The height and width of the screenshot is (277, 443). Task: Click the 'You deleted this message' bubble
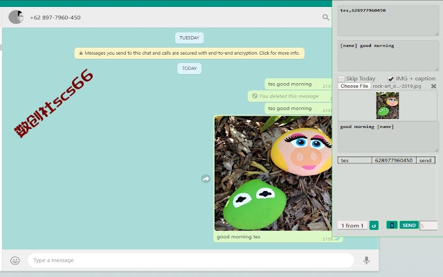tap(290, 96)
